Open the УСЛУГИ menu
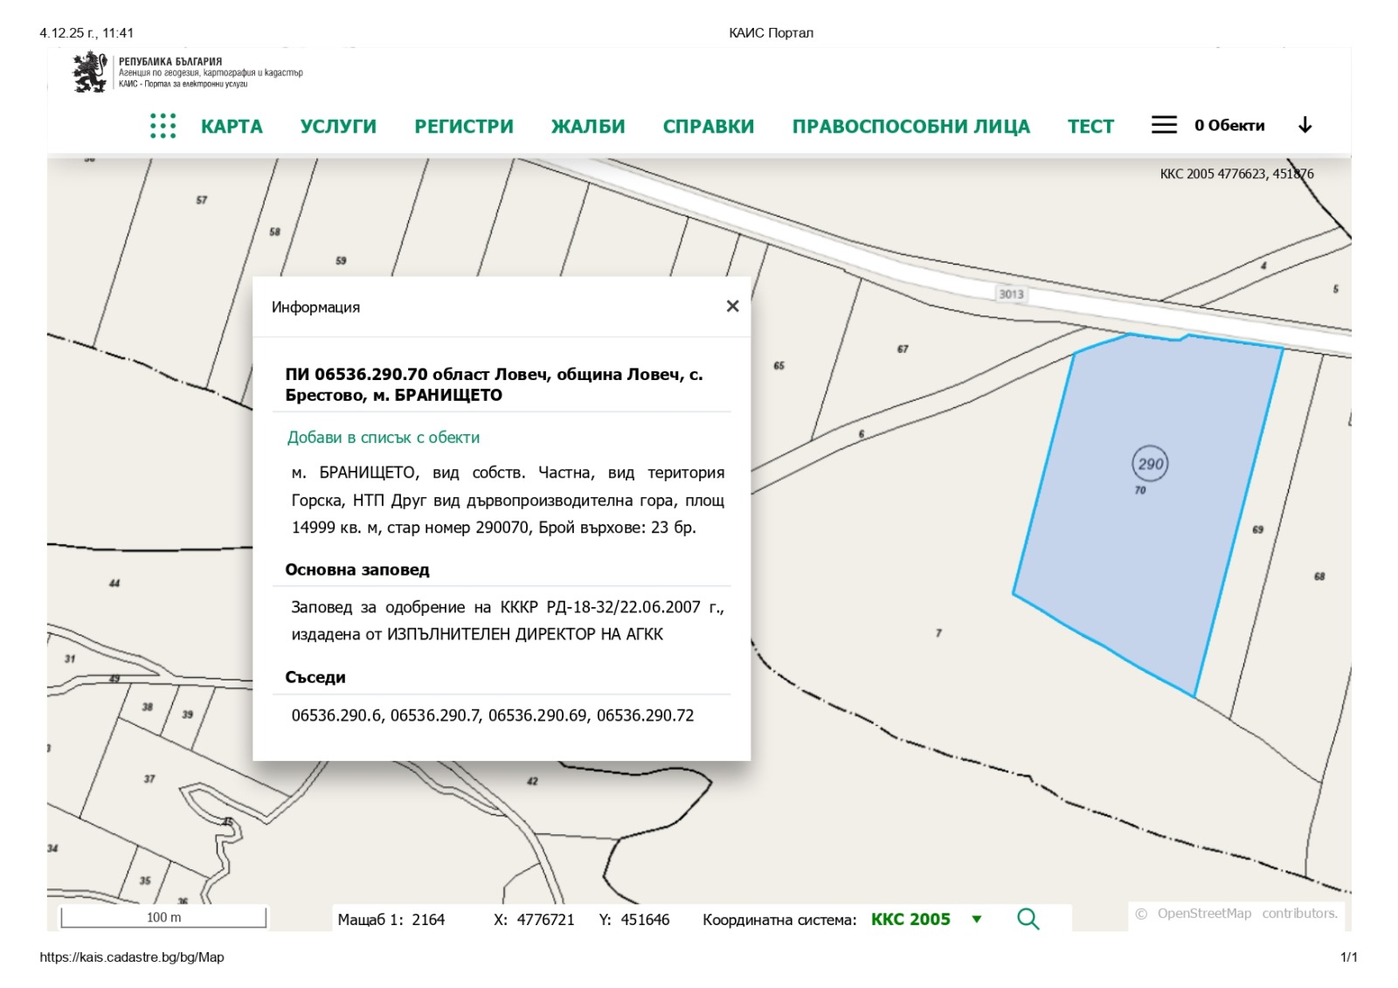Screen dimensions: 1398x988 (338, 126)
